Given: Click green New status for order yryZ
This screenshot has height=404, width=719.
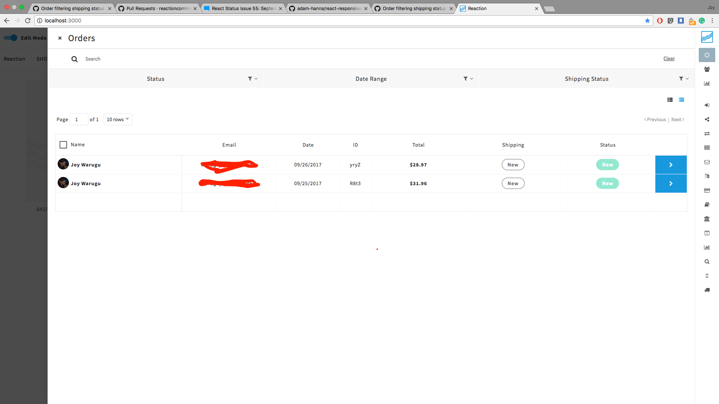Looking at the screenshot, I should click(607, 165).
